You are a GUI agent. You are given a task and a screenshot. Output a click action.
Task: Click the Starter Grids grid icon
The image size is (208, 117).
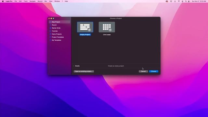pos(51,28)
